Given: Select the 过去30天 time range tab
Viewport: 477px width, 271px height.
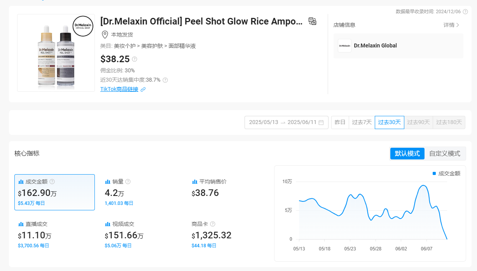Looking at the screenshot, I should click(389, 122).
